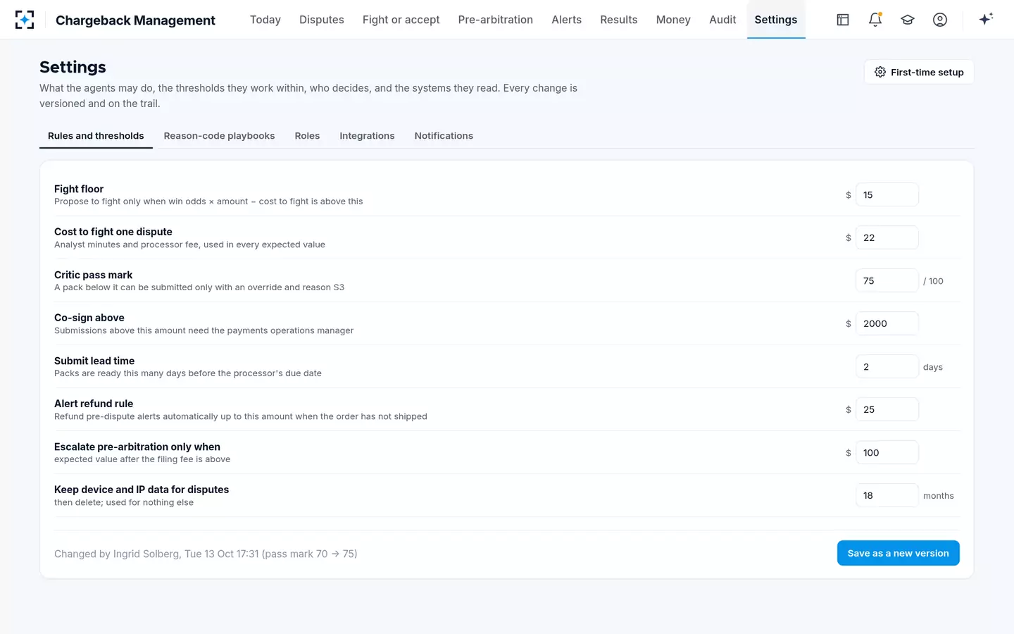Switch to the Notifications tab
The image size is (1014, 634).
[x=444, y=136]
